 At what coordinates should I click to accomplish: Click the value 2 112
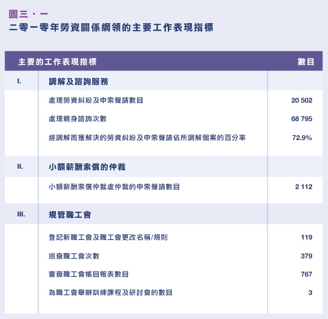tap(304, 186)
